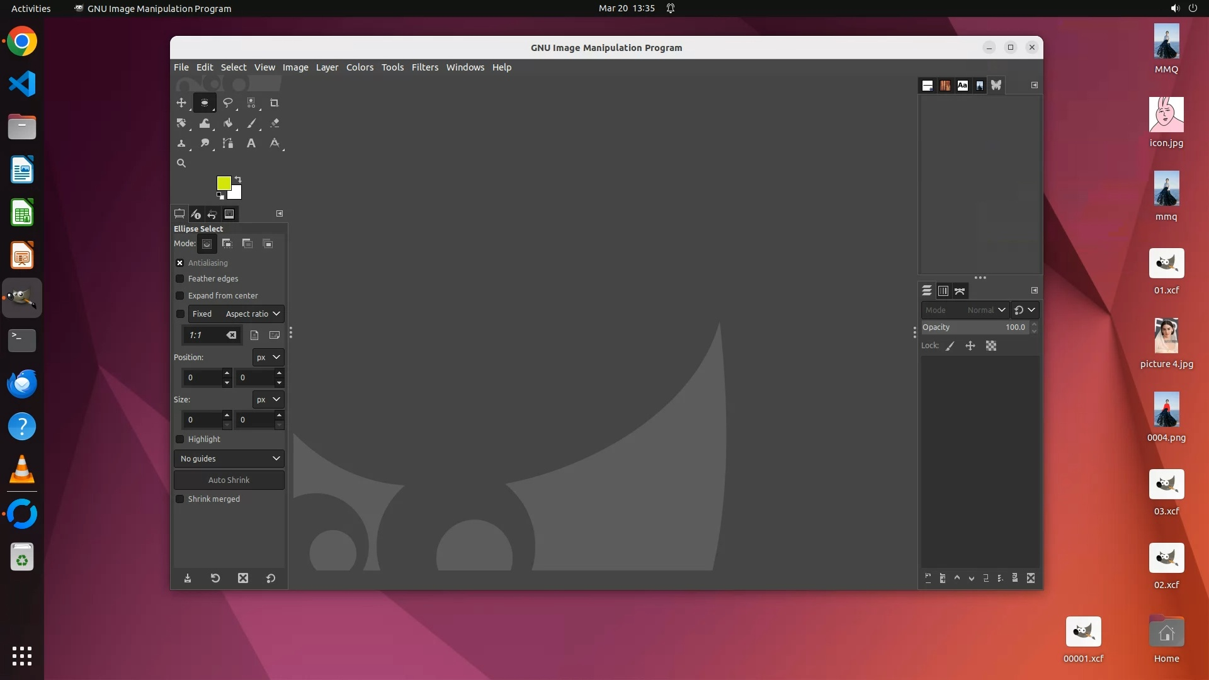Select the Text tool

[x=251, y=144]
